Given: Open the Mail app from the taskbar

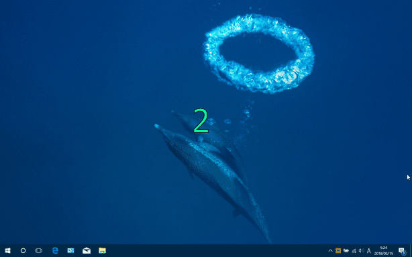Looking at the screenshot, I should tap(87, 251).
